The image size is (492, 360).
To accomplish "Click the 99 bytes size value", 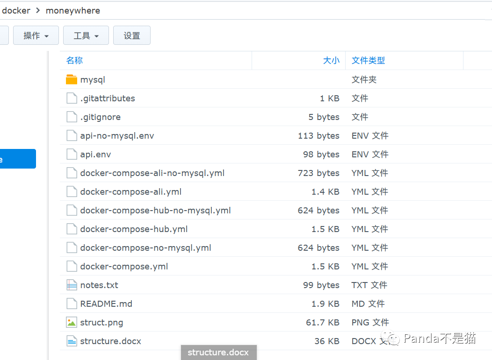I will pyautogui.click(x=321, y=285).
